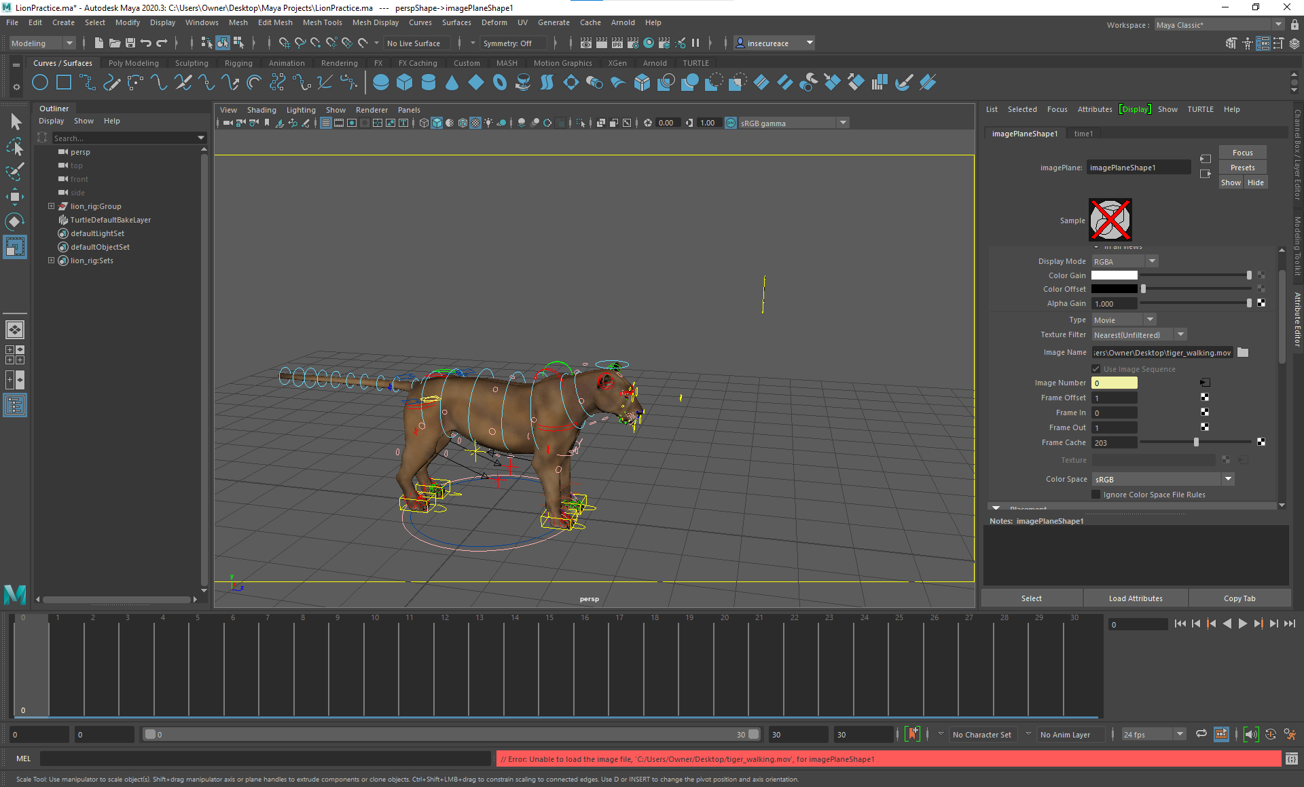Toggle Use Image Sequence checkbox
Viewport: 1304px width, 787px height.
point(1095,369)
